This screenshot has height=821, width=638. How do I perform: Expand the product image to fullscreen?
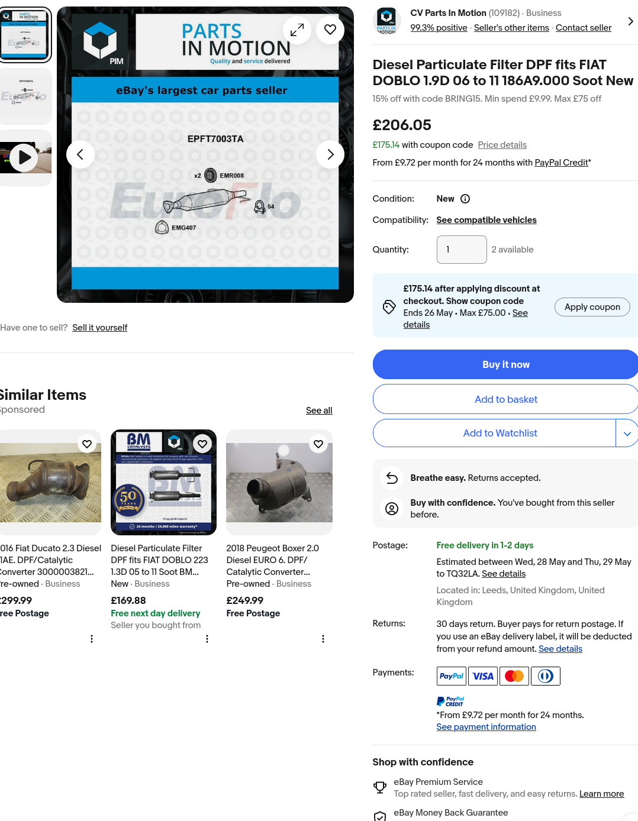(297, 29)
